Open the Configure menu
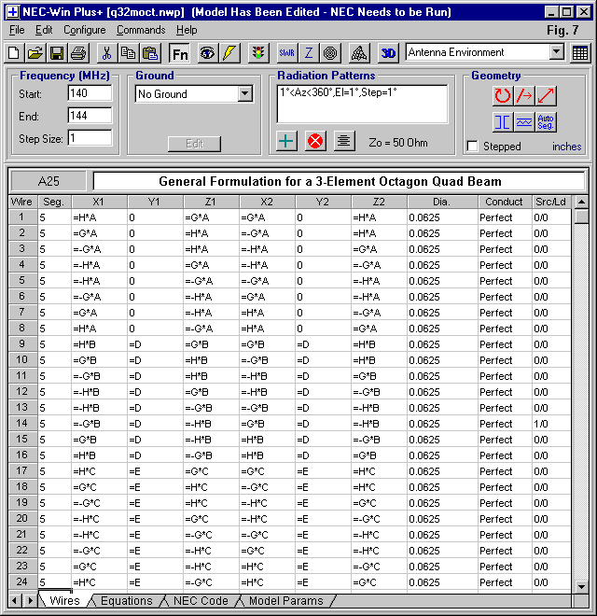 coord(84,30)
